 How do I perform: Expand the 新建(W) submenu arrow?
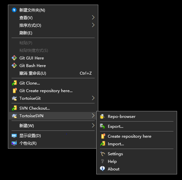93,126
